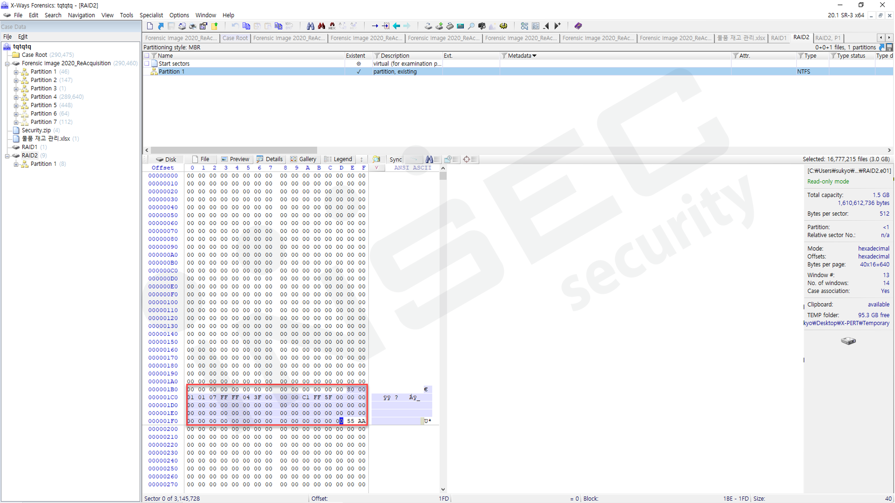Screen dimensions: 895x503
Task: Open the Metadata column dropdown arrow
Action: (534, 56)
